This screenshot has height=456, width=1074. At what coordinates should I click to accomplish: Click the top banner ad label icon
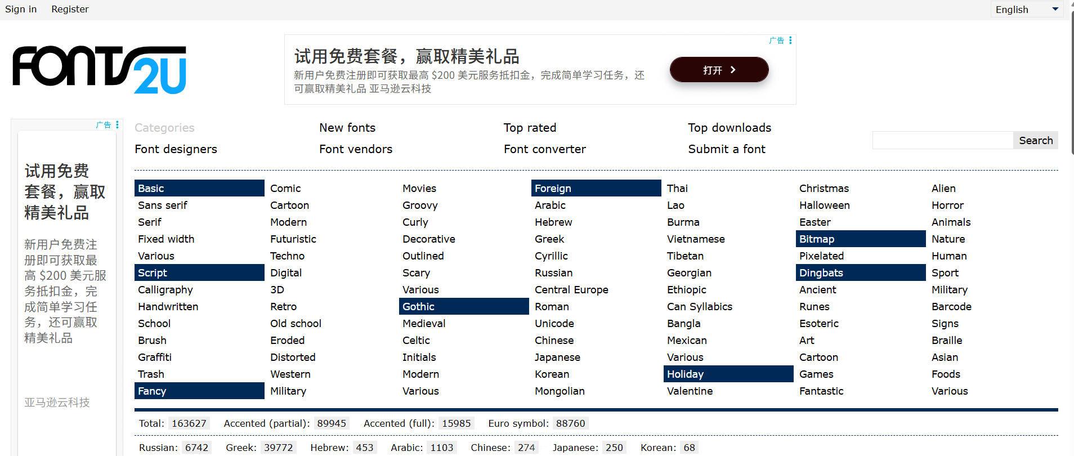click(x=776, y=41)
